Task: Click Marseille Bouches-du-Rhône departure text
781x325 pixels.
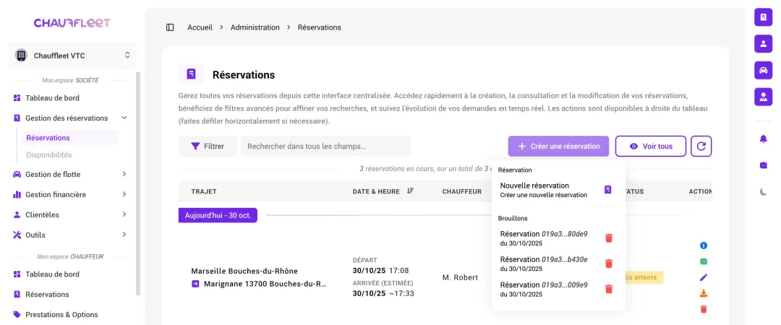Action: coord(244,272)
